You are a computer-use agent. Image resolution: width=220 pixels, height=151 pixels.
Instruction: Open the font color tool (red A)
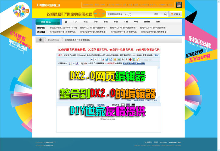pos(103,59)
